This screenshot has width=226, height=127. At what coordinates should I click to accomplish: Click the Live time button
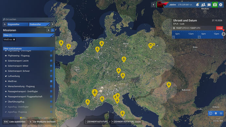pos(219,28)
